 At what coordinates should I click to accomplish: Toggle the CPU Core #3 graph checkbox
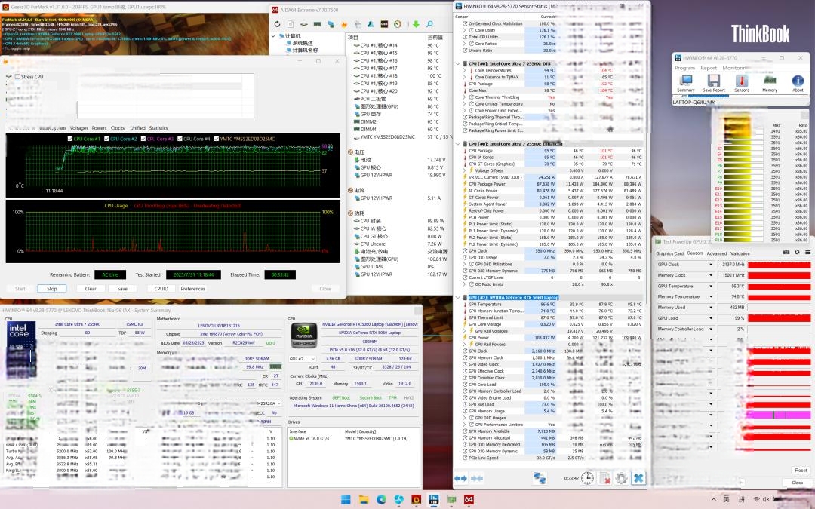143,139
